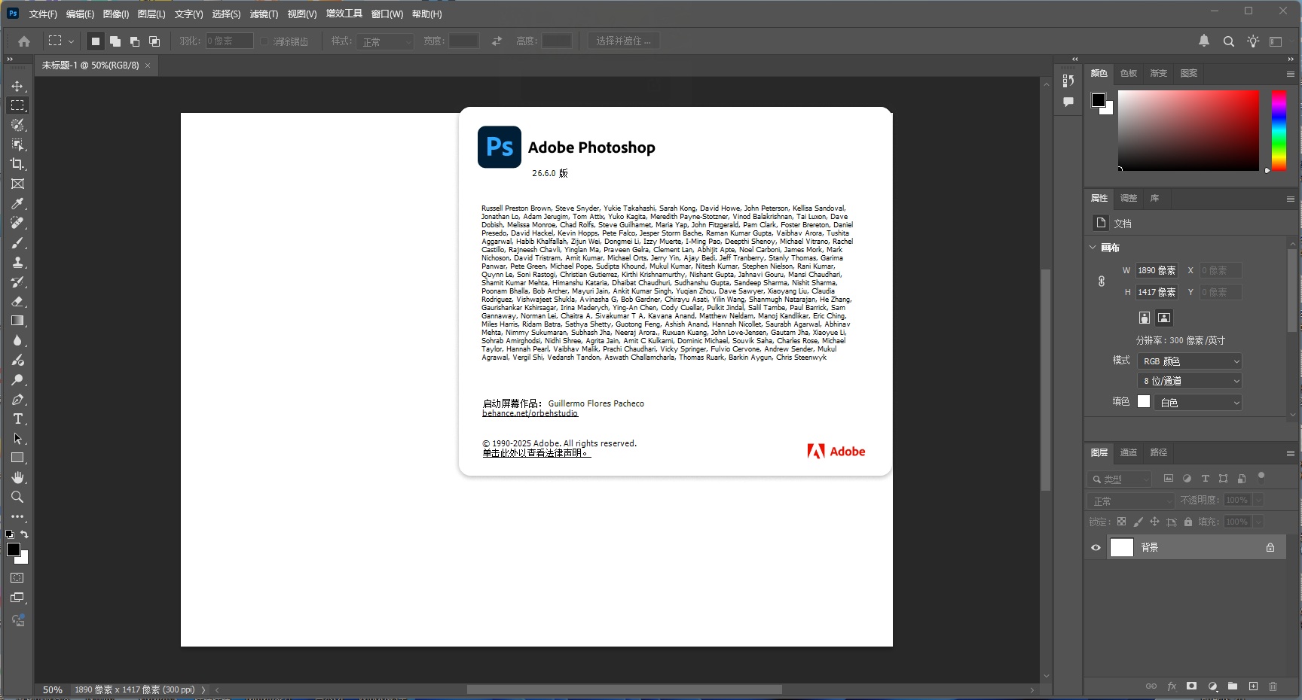Open the 样式 style dropdown
Image resolution: width=1302 pixels, height=700 pixels.
point(386,41)
